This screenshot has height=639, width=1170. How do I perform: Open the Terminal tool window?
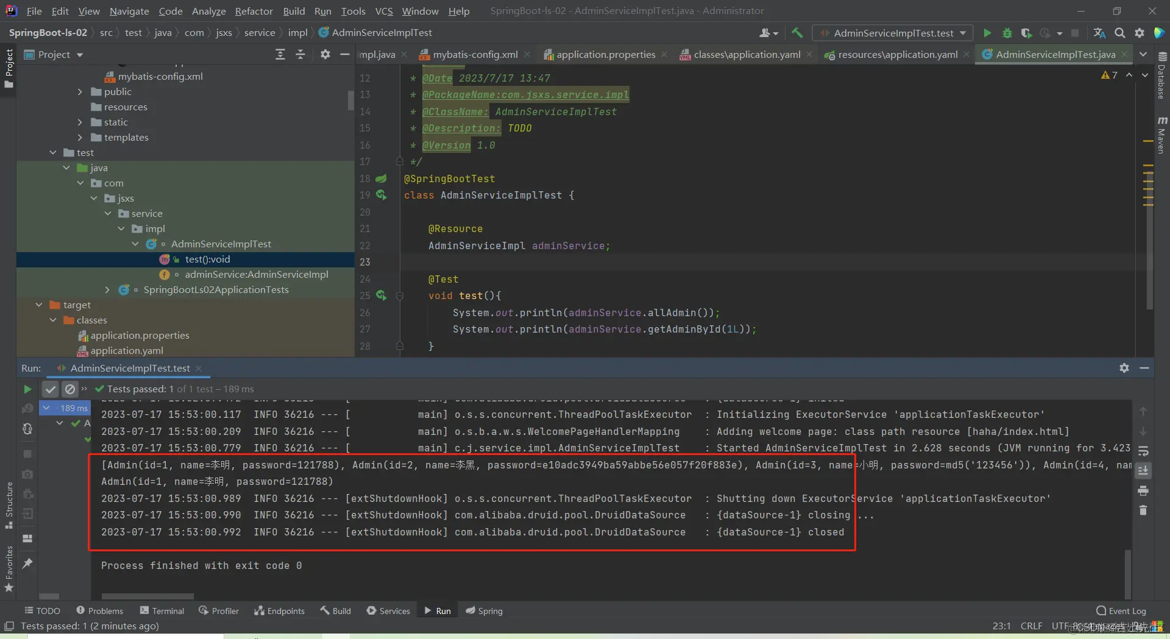(162, 610)
